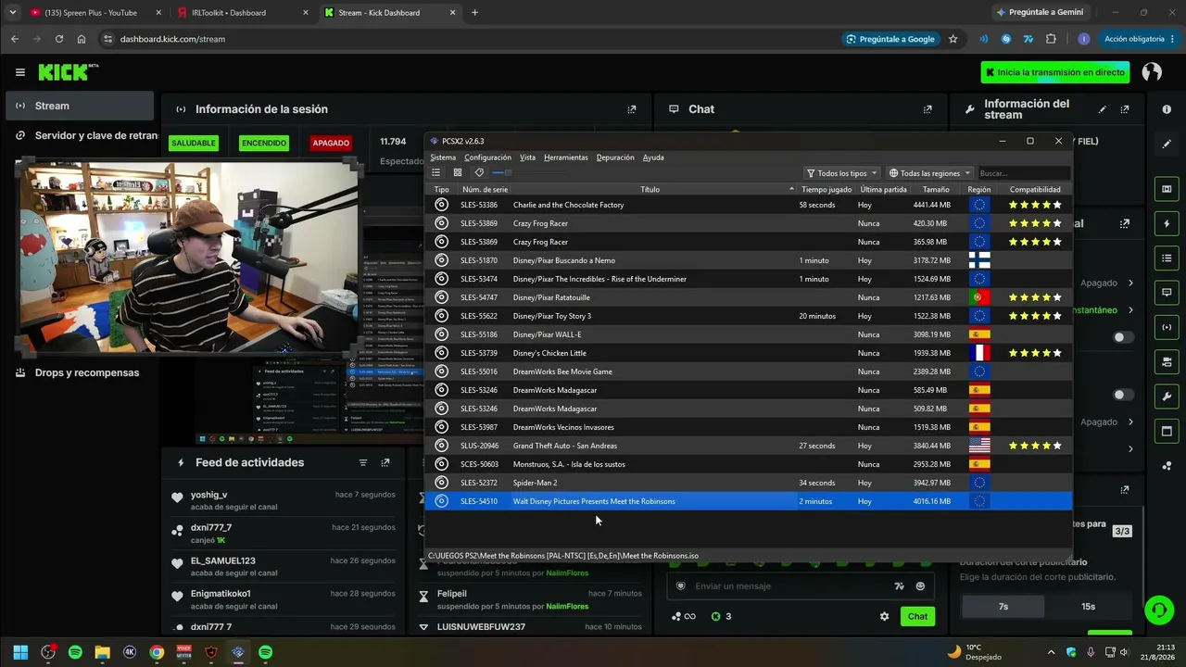
Task: Select Disney/Pixar Buscando a Nemo
Action: click(749, 260)
